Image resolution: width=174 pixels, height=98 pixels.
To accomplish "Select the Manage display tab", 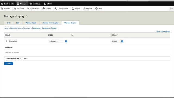I will point(70,23).
